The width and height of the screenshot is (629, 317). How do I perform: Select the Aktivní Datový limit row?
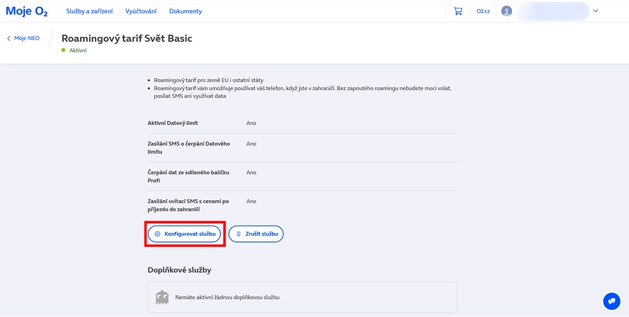(302, 123)
